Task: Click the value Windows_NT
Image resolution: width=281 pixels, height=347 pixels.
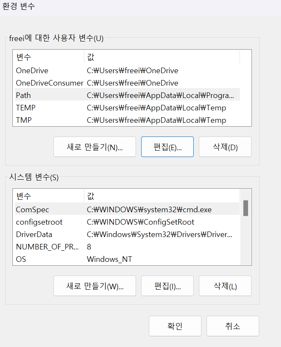Action: pos(109,259)
